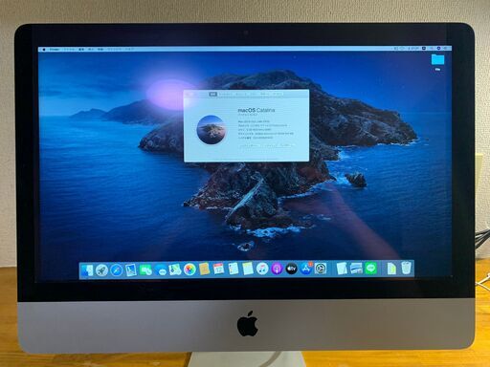Open Trash at Dock's end
The height and width of the screenshot is (367, 490).
pos(406,268)
